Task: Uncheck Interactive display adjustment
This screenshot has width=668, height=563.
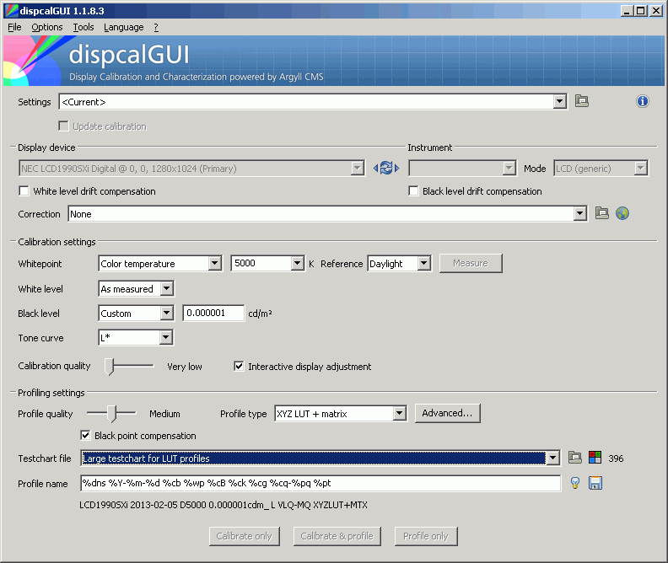Action: (x=239, y=366)
